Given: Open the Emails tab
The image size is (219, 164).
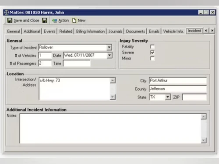Looking at the screenshot, I should 154,31.
